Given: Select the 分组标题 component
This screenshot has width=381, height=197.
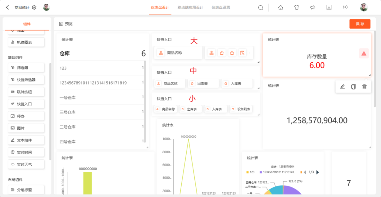Looking at the screenshot, I should click(x=26, y=190).
